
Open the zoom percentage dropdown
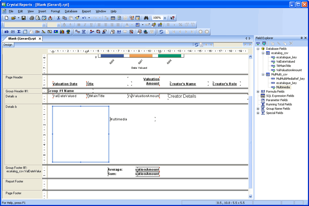[165, 18]
